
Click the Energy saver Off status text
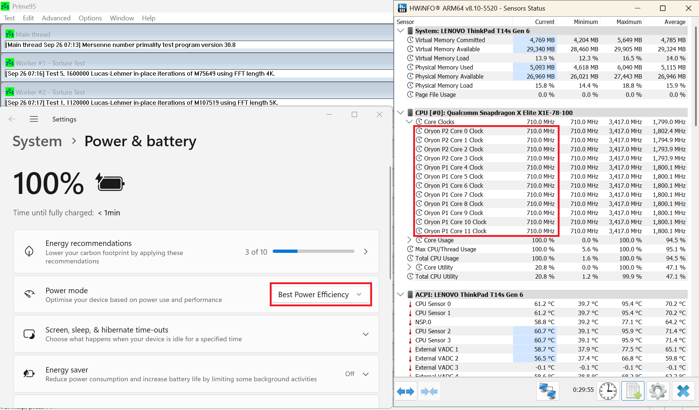[x=349, y=374]
